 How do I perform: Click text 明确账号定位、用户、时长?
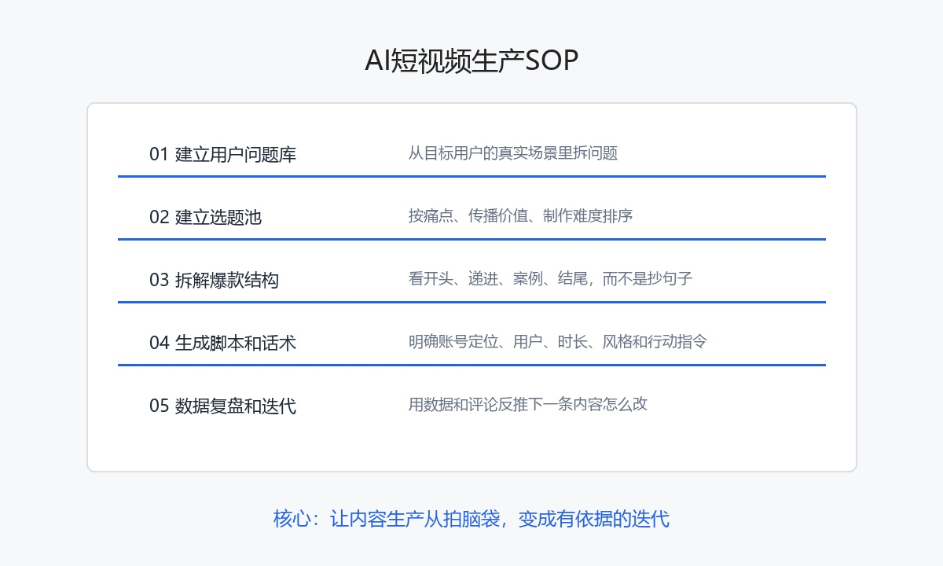pos(497,342)
